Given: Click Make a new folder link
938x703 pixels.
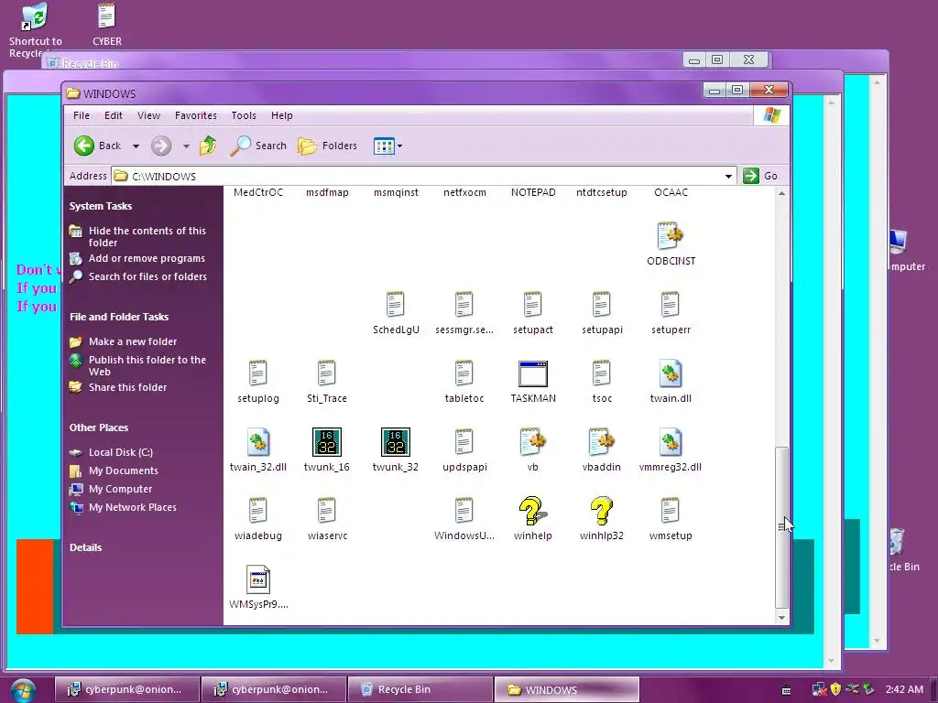Looking at the screenshot, I should [133, 341].
